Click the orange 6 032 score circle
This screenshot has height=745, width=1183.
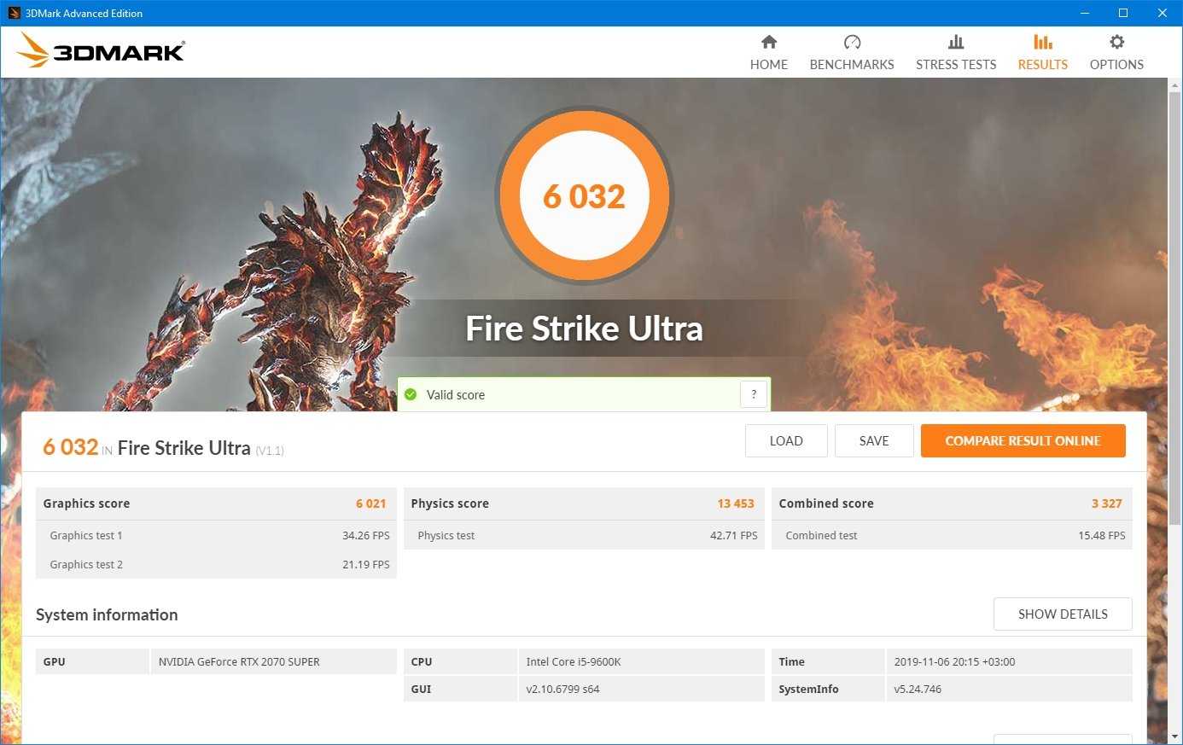585,196
